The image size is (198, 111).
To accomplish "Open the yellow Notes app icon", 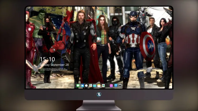I will 99,85.
